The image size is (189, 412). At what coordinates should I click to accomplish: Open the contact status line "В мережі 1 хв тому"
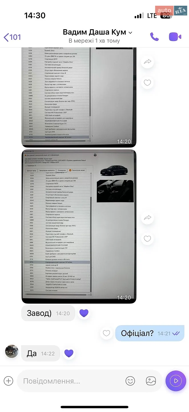point(94,41)
